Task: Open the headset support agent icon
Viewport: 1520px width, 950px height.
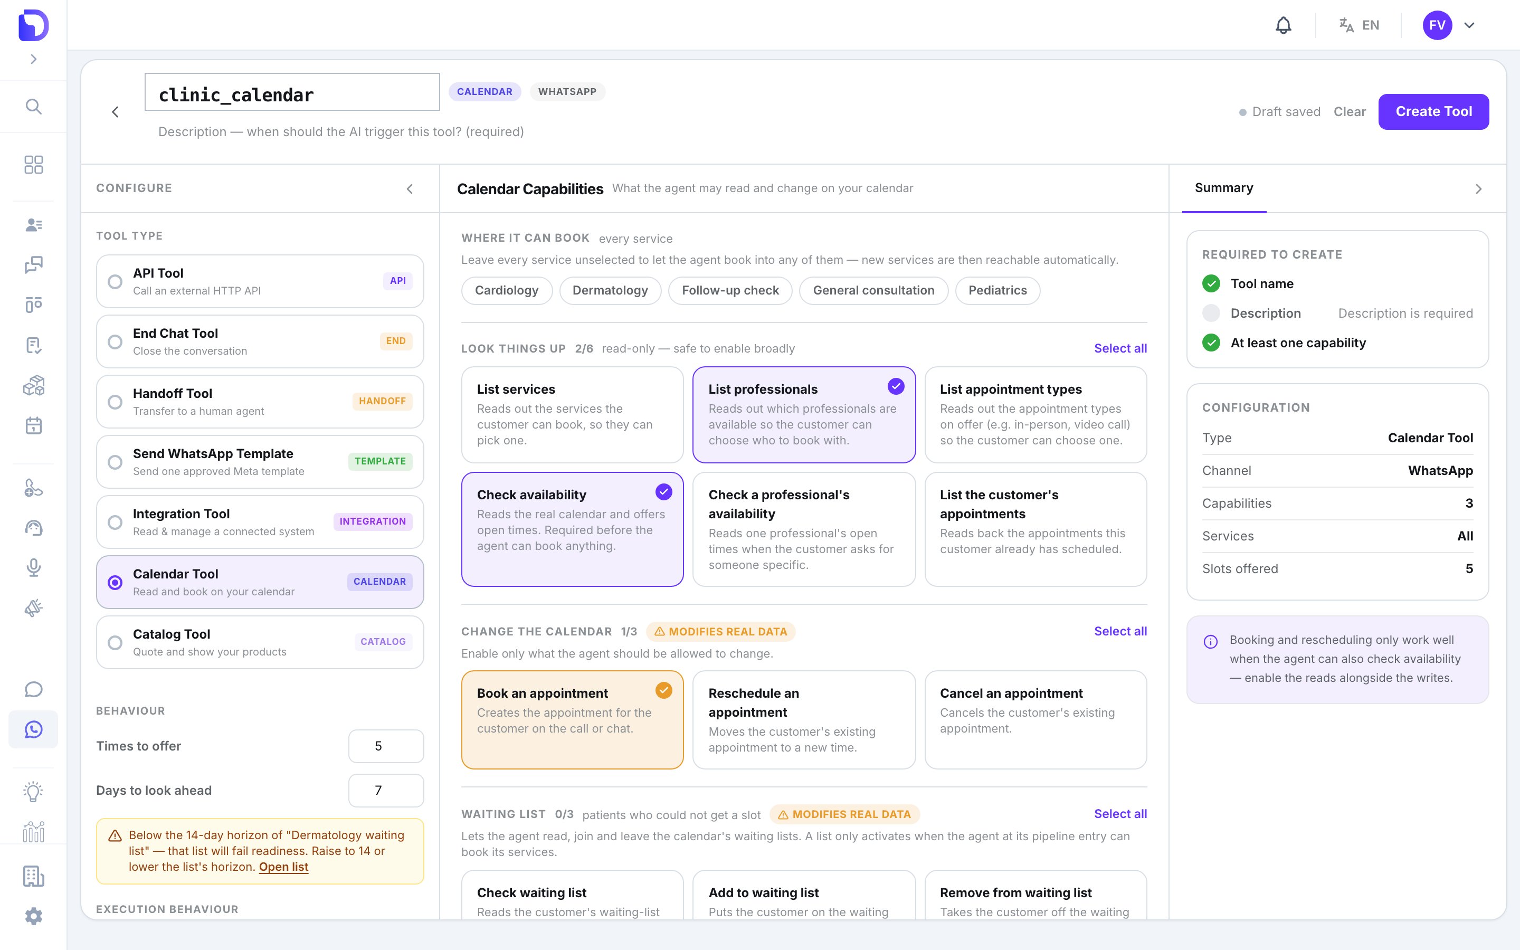Action: [33, 528]
